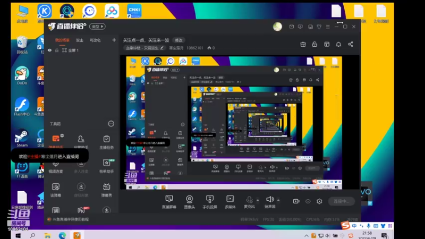Viewport: 425px width, 239px height.
Task: Open the gear settings icon in the bottom bar
Action: pyautogui.click(x=319, y=201)
